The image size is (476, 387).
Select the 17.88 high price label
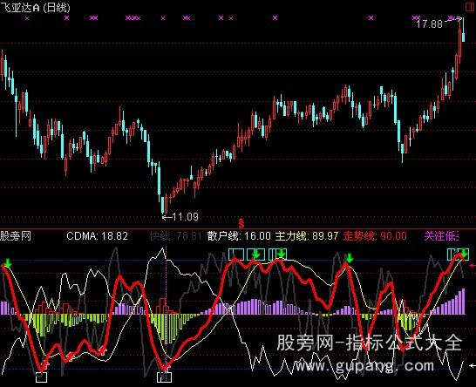pyautogui.click(x=429, y=24)
